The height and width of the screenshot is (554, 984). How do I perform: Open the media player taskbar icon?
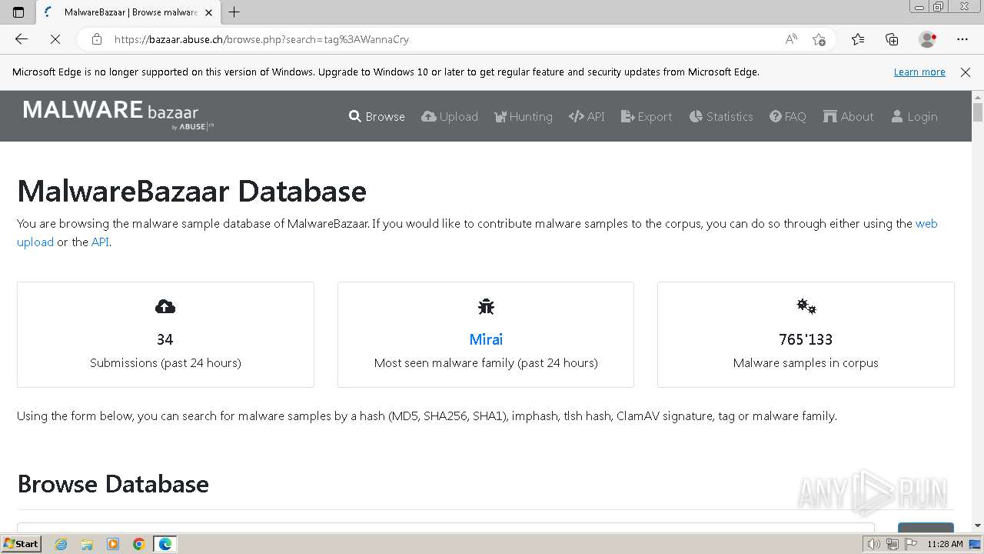(x=113, y=544)
